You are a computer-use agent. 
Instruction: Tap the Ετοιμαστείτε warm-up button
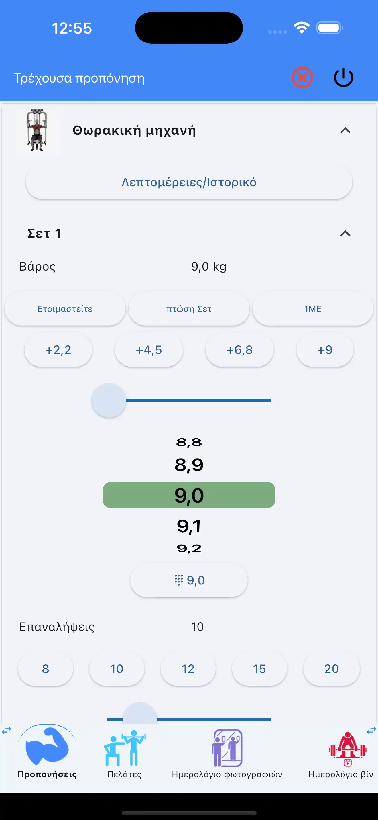click(65, 309)
